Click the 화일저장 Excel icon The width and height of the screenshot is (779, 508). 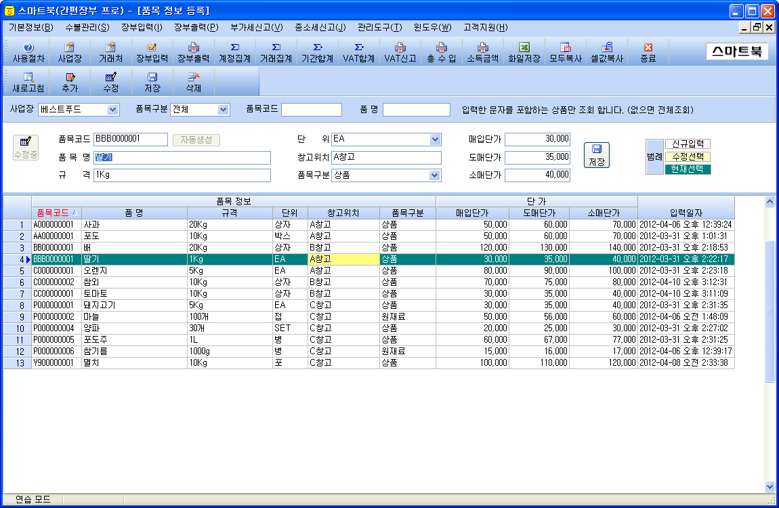coord(523,52)
